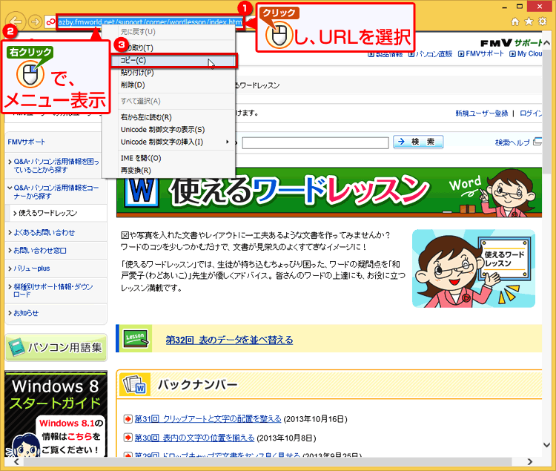Click the browser forward arrow button

(x=35, y=22)
